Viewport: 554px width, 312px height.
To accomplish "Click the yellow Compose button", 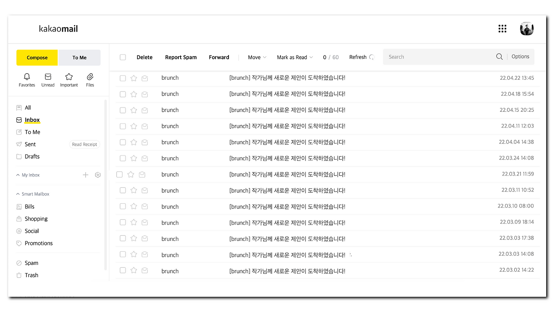I will [37, 58].
